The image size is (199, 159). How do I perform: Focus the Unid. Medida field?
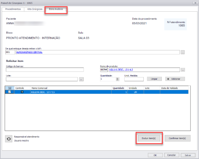point(134,79)
